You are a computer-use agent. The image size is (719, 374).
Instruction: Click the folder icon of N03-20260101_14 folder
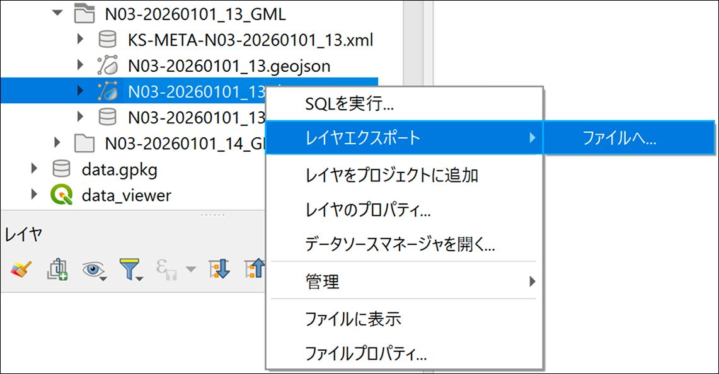click(84, 143)
